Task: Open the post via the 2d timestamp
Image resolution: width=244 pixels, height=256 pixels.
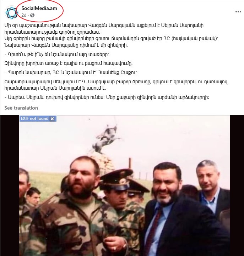Action: (x=24, y=15)
